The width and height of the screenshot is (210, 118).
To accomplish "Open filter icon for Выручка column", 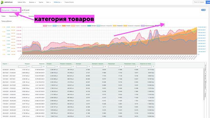I will 44,67.
